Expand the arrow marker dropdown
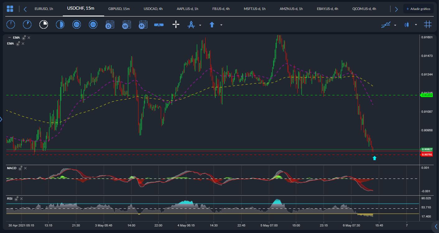The image size is (439, 233). pyautogui.click(x=221, y=25)
